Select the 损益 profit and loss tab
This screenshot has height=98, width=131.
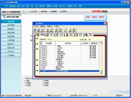[88, 35]
